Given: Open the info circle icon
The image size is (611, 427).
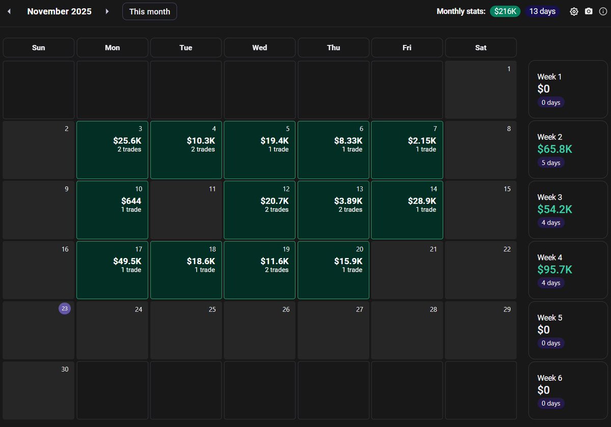Looking at the screenshot, I should (603, 11).
